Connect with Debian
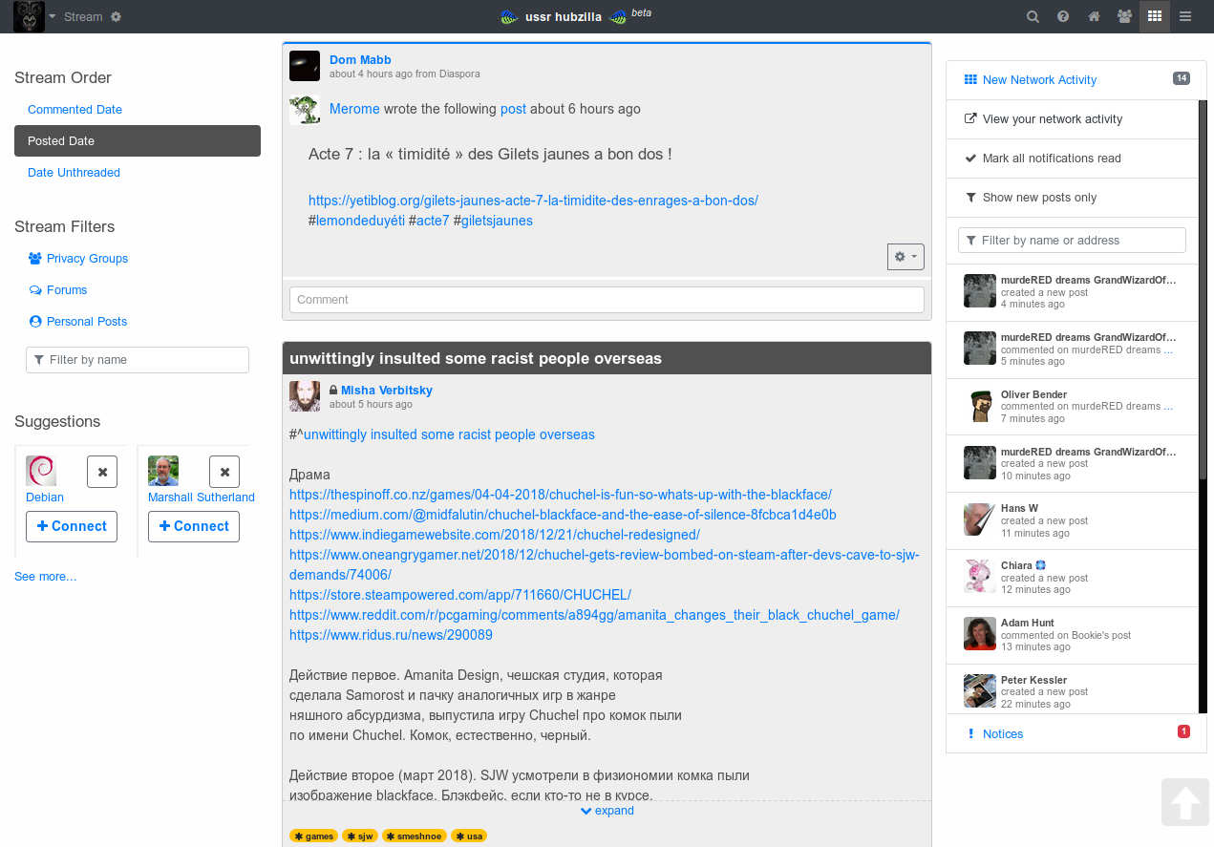The image size is (1214, 847). pos(72,526)
